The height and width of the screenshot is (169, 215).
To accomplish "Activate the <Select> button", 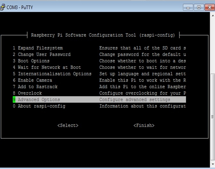I will tap(68, 125).
